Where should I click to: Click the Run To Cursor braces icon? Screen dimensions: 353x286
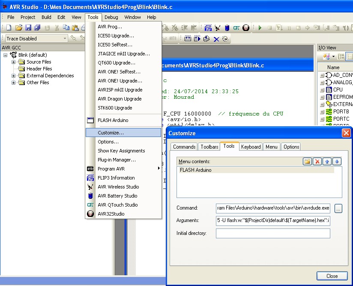click(346, 28)
